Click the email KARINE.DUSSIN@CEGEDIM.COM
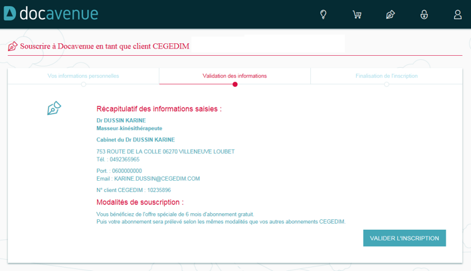The height and width of the screenshot is (271, 471). (x=157, y=179)
